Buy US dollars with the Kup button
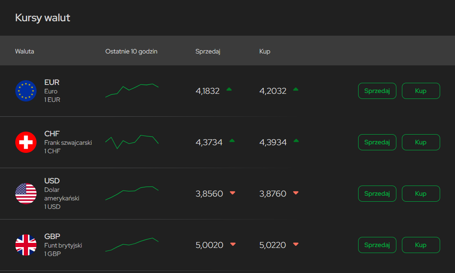This screenshot has width=455, height=273. [421, 194]
